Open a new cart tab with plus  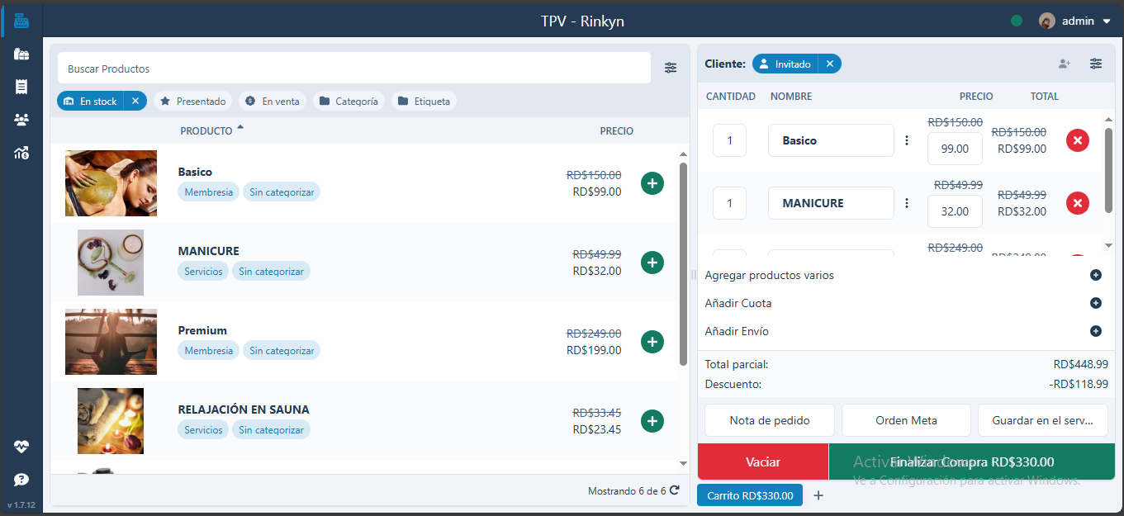pos(818,495)
